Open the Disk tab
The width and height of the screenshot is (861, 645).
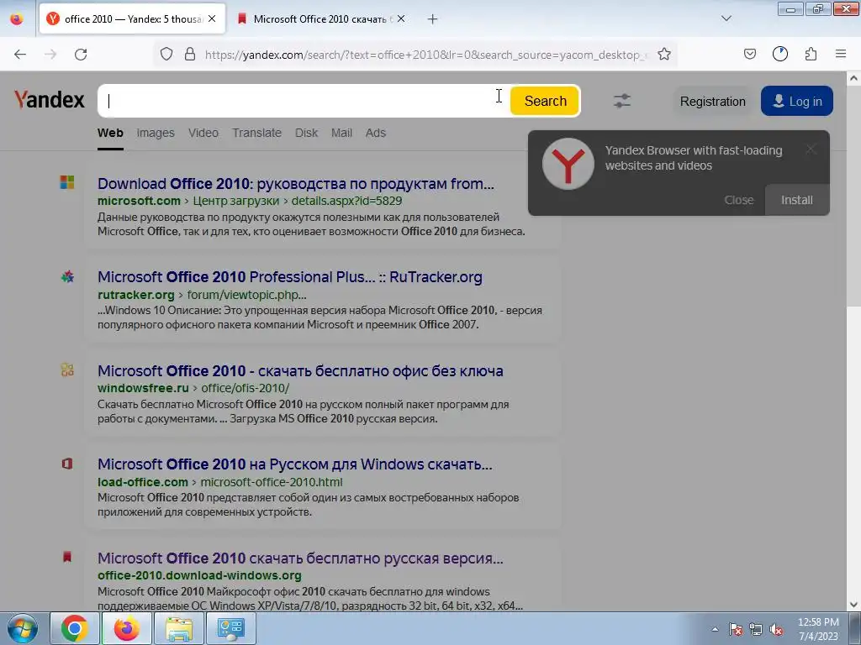pos(306,133)
